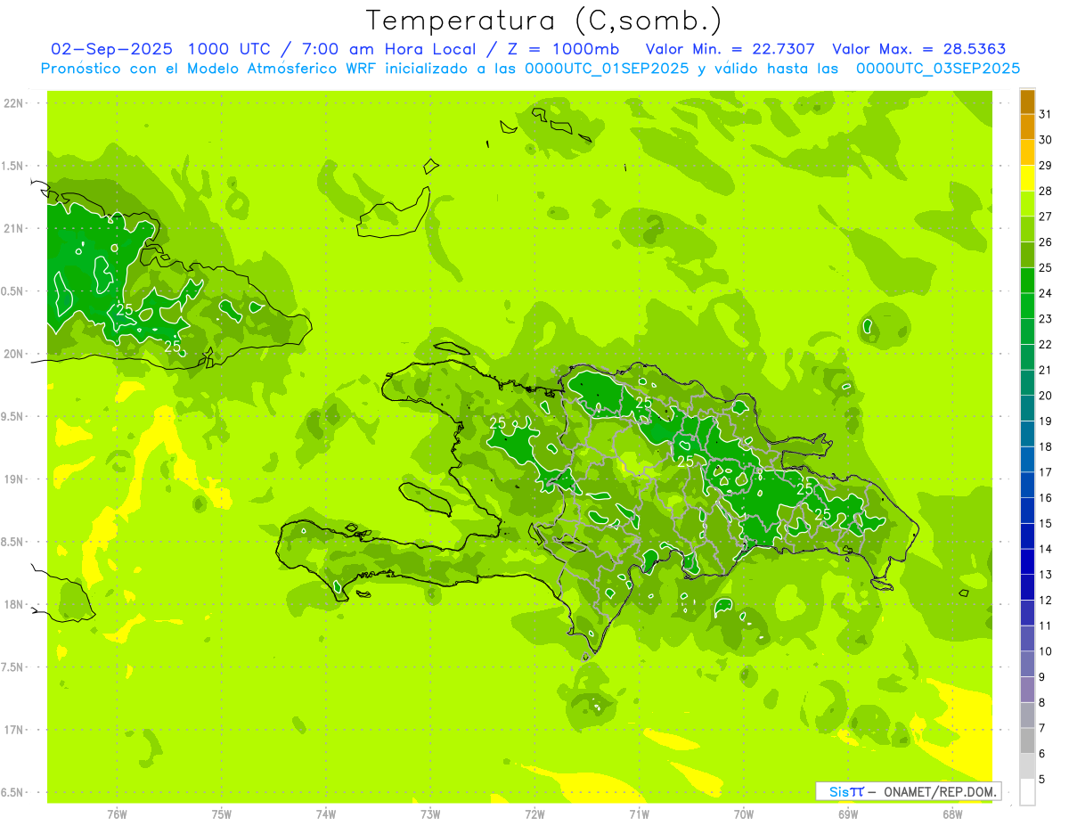
Task: Click the "73W" longitude axis label
Action: (430, 814)
